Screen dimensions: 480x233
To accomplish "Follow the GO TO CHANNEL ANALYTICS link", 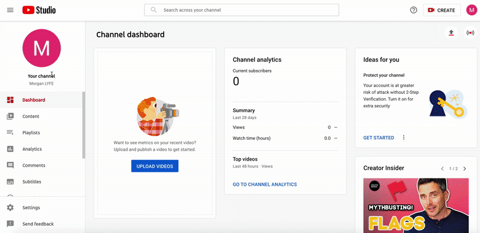I will click(265, 185).
